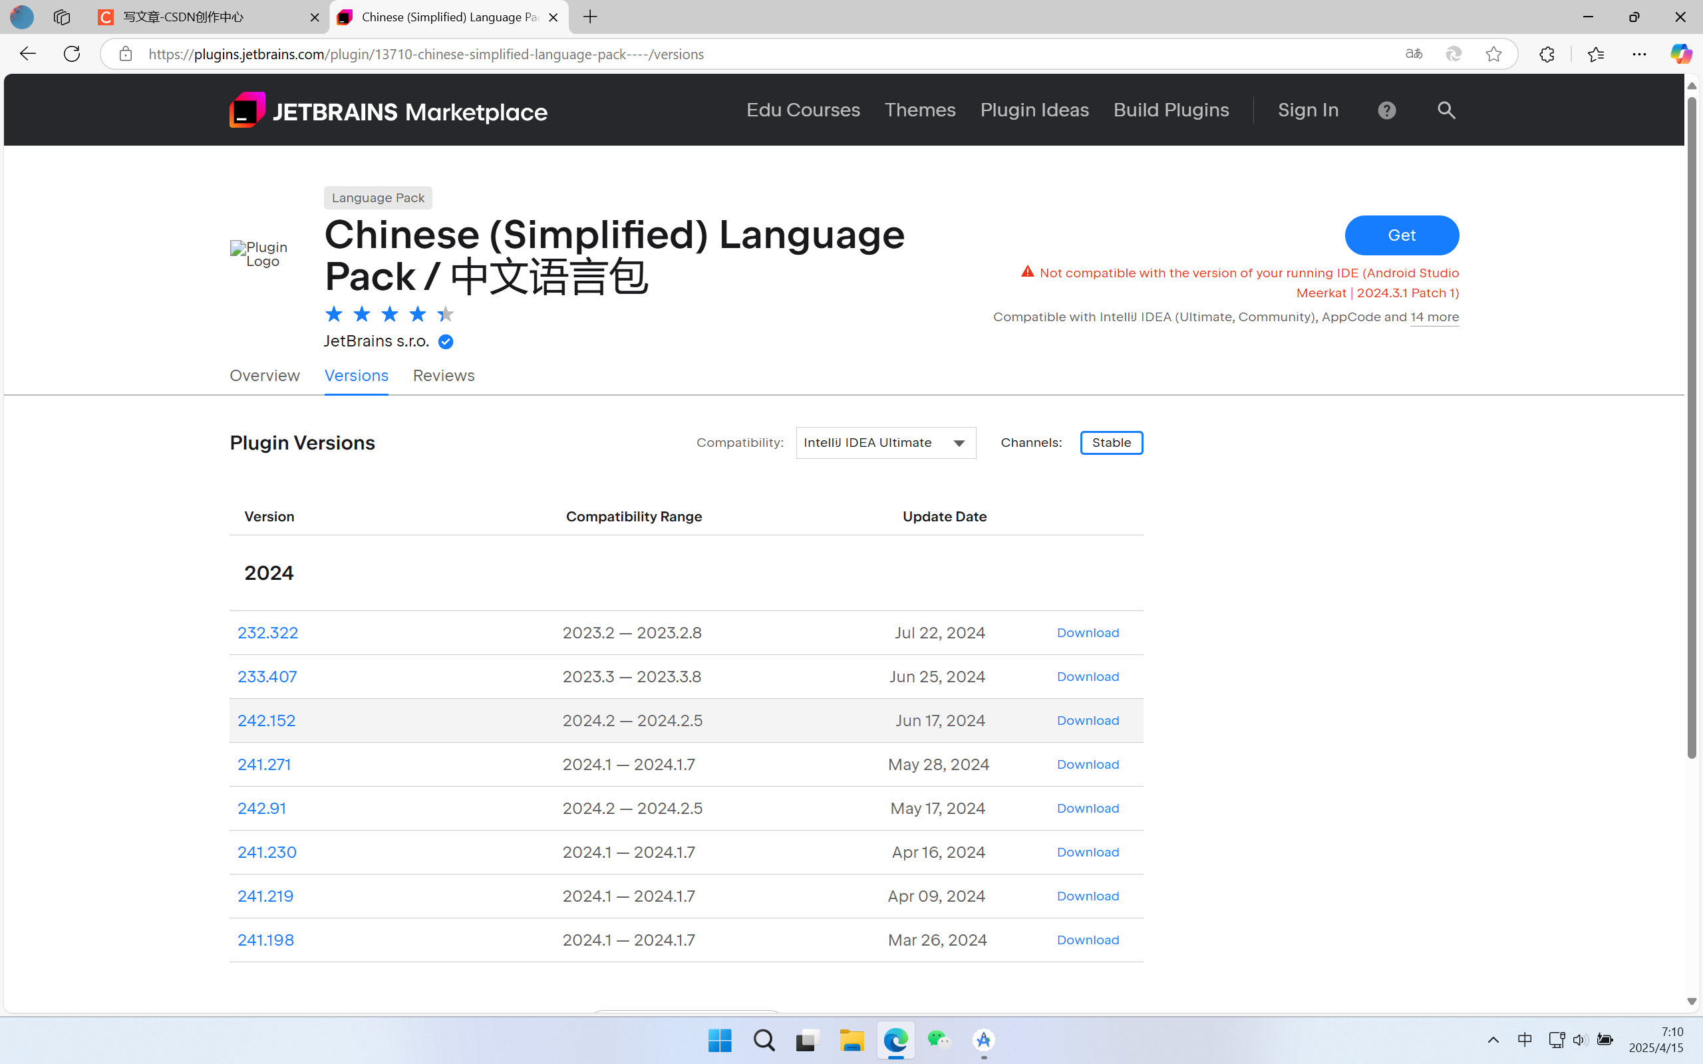The height and width of the screenshot is (1064, 1703).
Task: Download version 242.152
Action: (1087, 721)
